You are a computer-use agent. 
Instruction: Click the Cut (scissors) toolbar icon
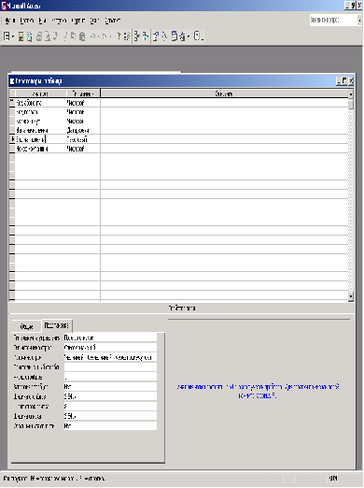click(x=65, y=36)
